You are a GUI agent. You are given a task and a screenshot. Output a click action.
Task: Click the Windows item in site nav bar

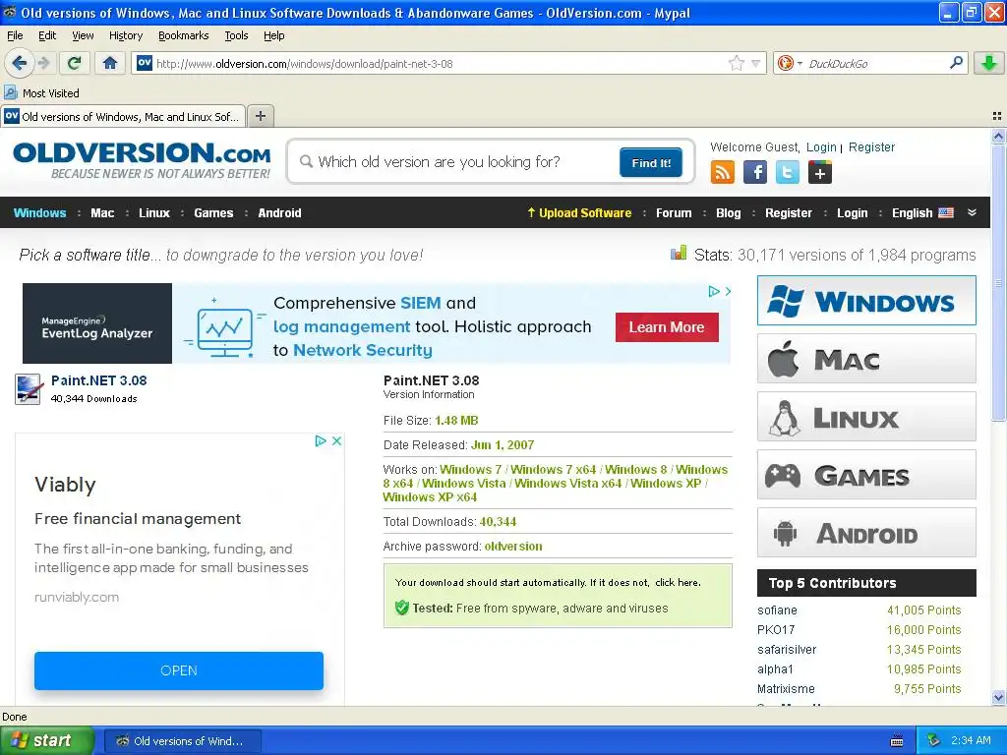(x=39, y=212)
